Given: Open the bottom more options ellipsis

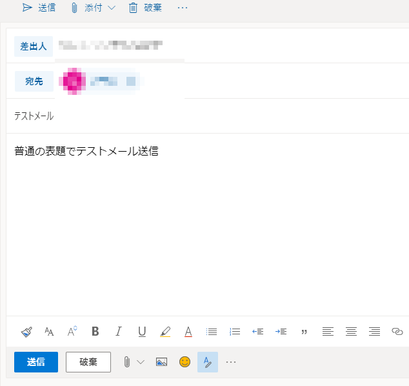Looking at the screenshot, I should coord(231,362).
